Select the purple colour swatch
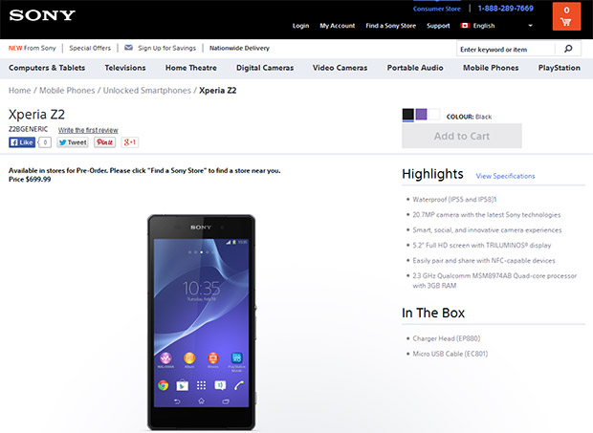593x433 pixels. 421,114
